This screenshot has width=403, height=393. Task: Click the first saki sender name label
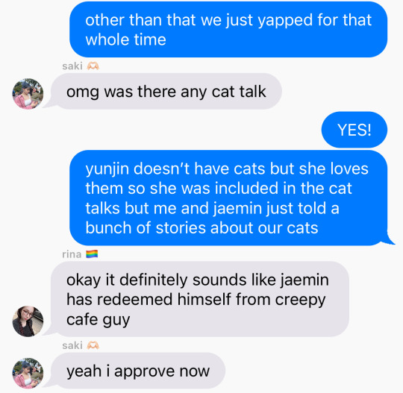72,66
